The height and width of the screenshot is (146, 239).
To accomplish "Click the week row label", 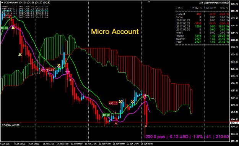I will (x=180, y=32).
